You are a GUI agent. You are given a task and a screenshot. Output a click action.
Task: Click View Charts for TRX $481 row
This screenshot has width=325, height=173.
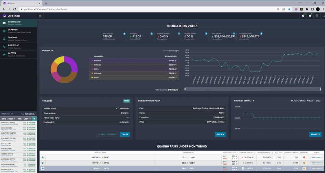coord(317,163)
